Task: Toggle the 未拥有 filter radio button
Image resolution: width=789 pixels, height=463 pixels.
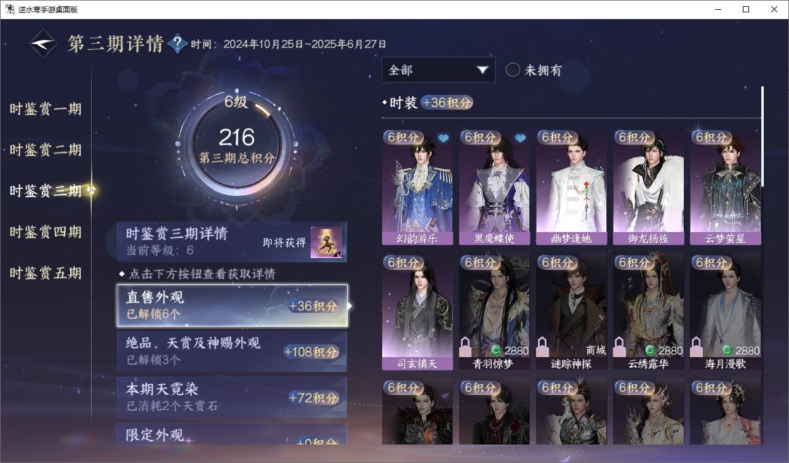Action: pyautogui.click(x=513, y=70)
